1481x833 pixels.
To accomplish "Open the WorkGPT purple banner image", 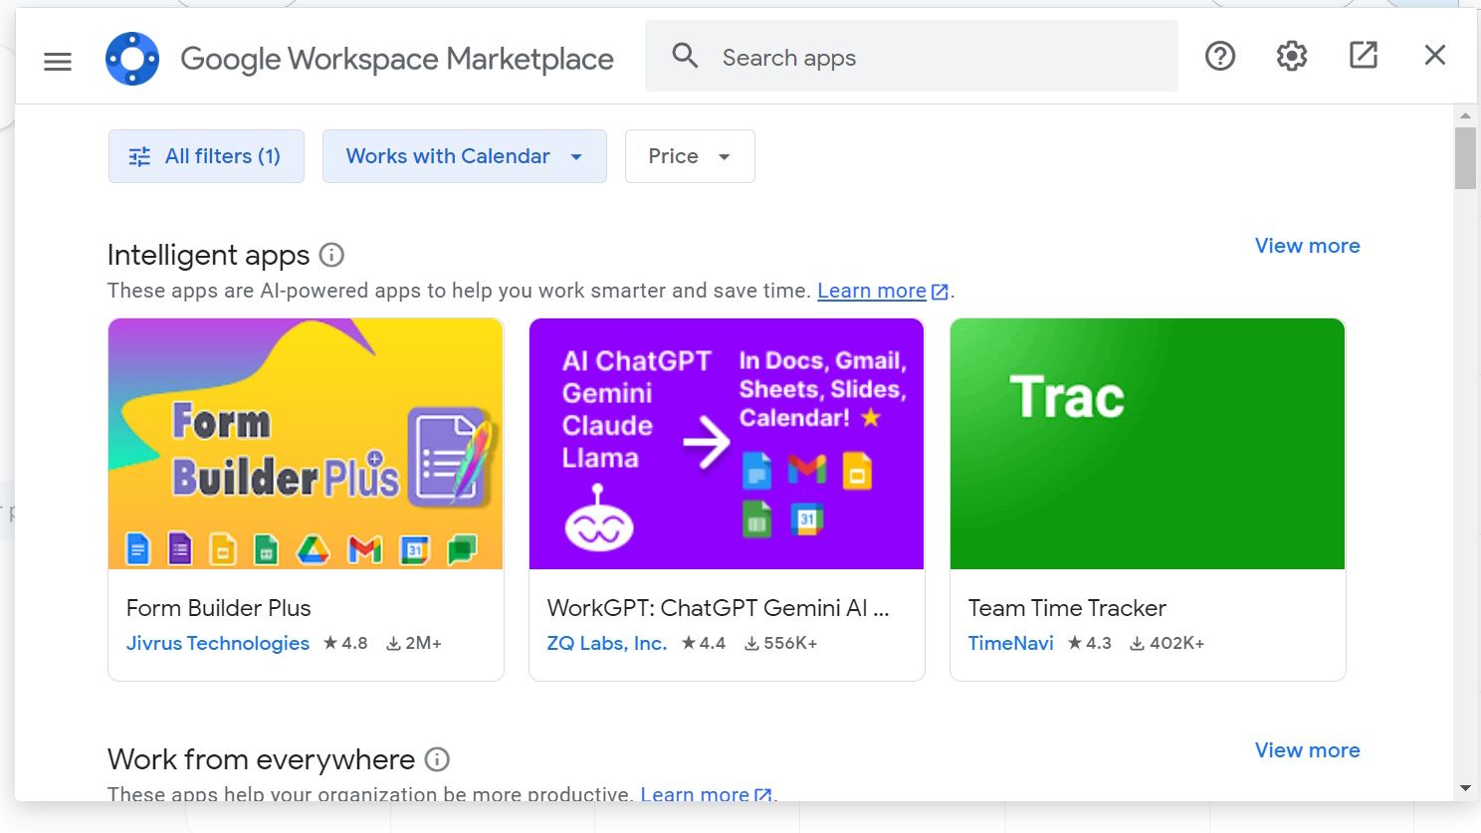I will [727, 444].
